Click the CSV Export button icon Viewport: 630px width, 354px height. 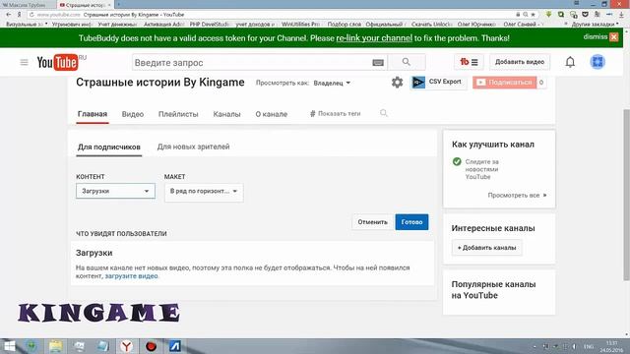point(418,83)
